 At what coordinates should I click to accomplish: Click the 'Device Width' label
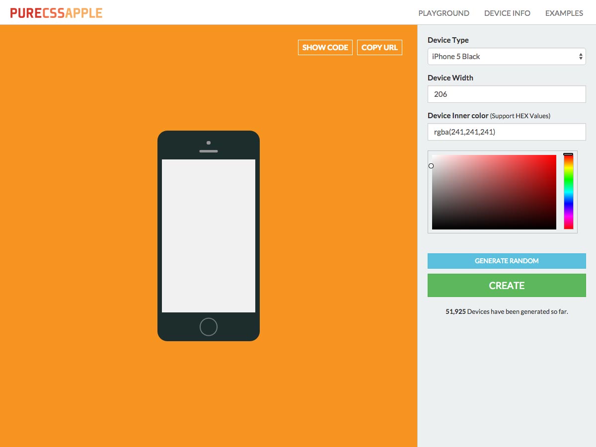[x=450, y=78]
